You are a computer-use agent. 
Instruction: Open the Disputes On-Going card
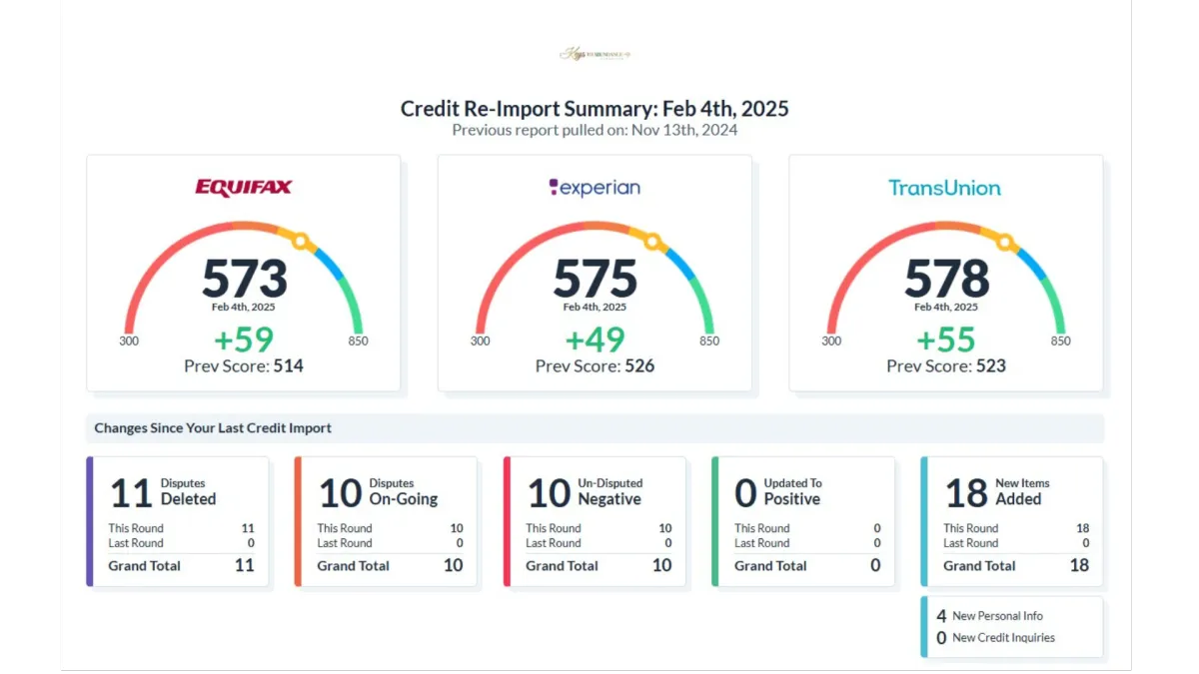(x=386, y=521)
